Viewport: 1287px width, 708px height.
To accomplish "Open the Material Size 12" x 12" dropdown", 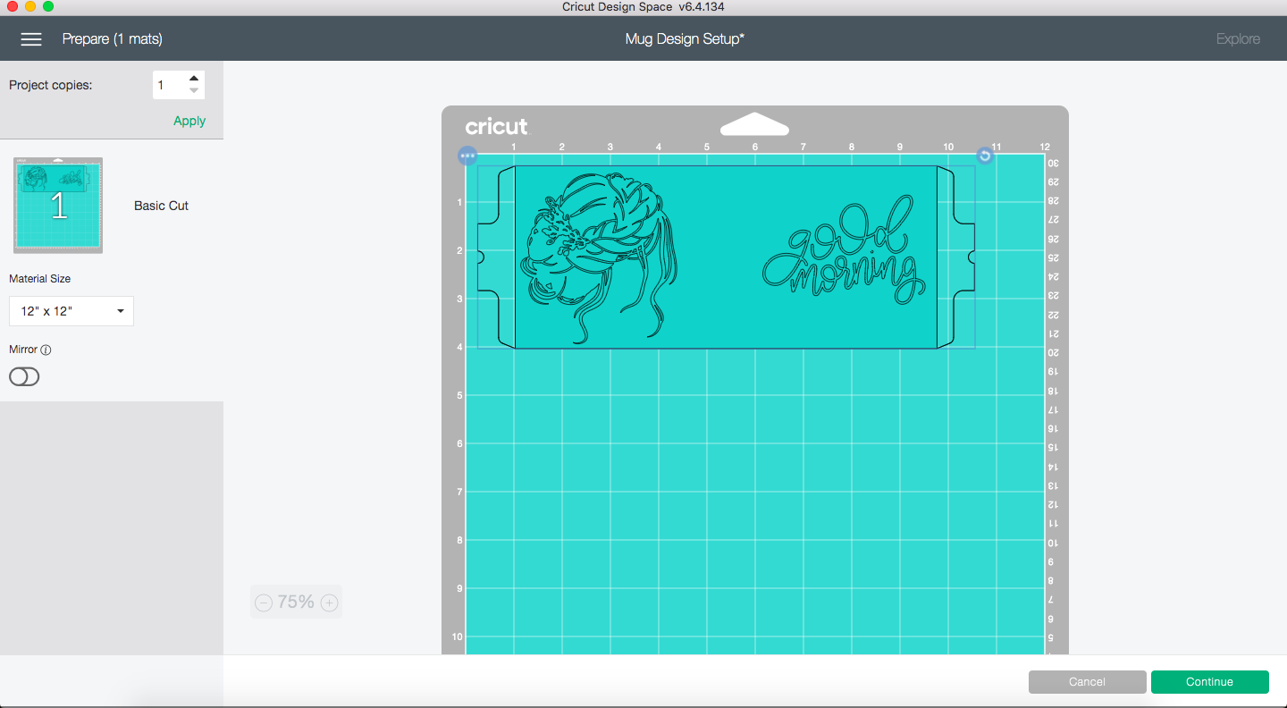I will coord(71,311).
